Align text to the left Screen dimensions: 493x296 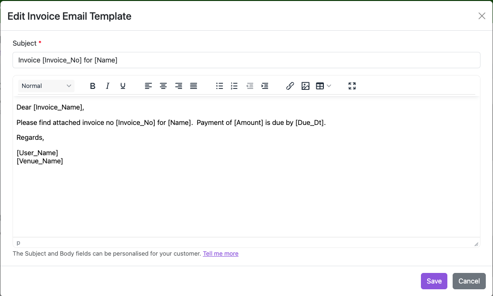[148, 86]
